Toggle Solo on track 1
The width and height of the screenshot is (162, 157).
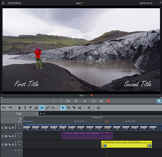pyautogui.click(x=2, y=128)
